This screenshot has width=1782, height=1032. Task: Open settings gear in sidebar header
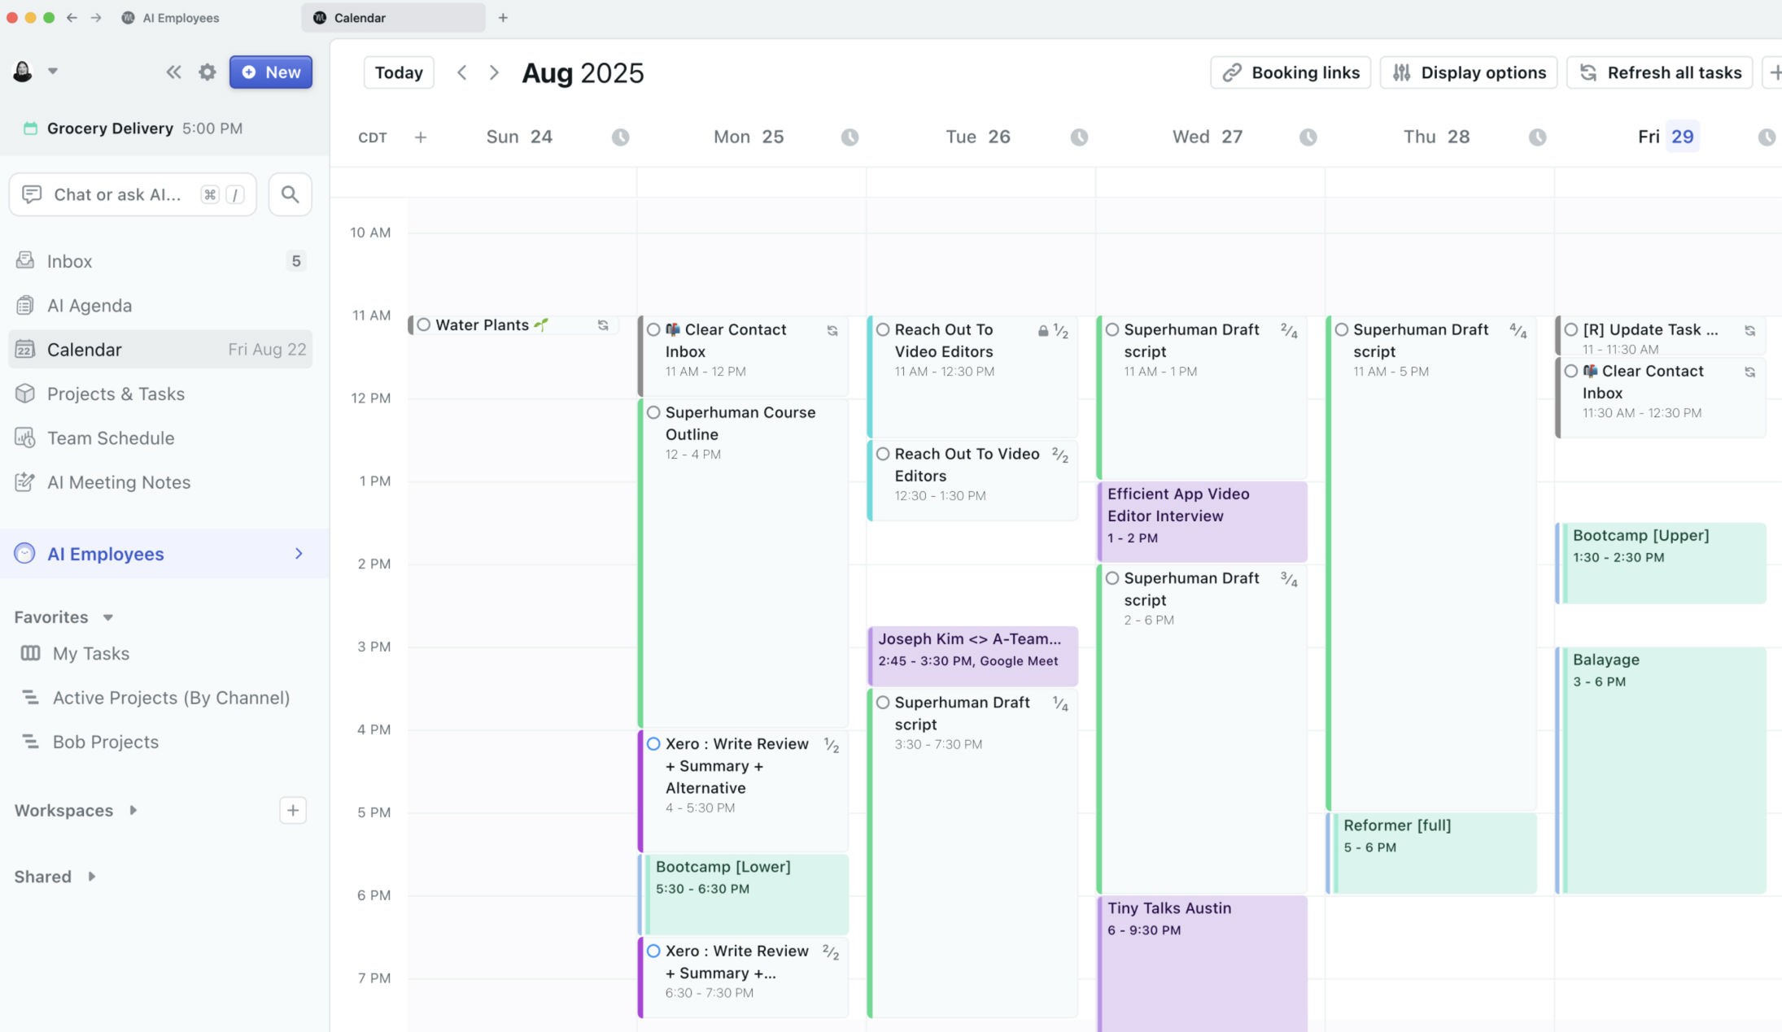(207, 72)
